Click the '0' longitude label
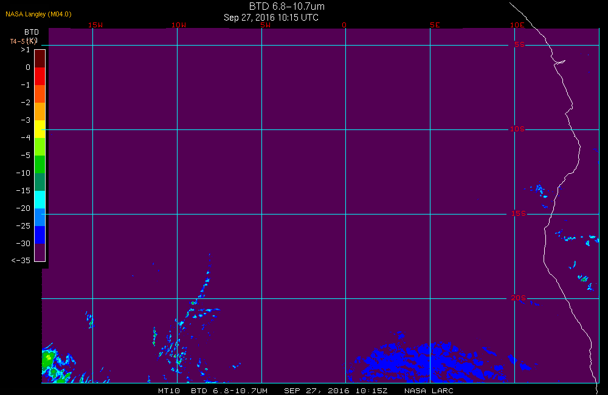Viewport: 608px width, 395px height. click(x=344, y=25)
